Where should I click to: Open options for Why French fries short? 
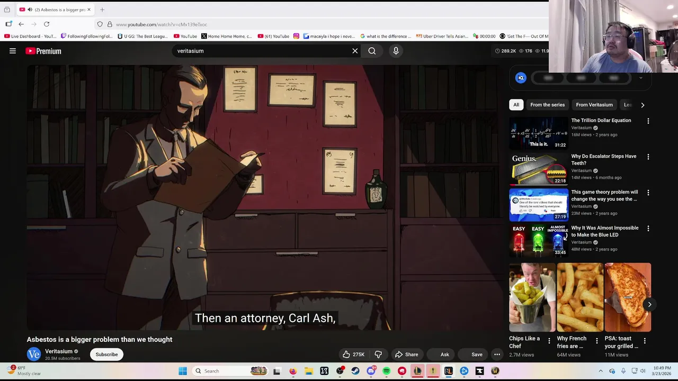tap(596, 341)
